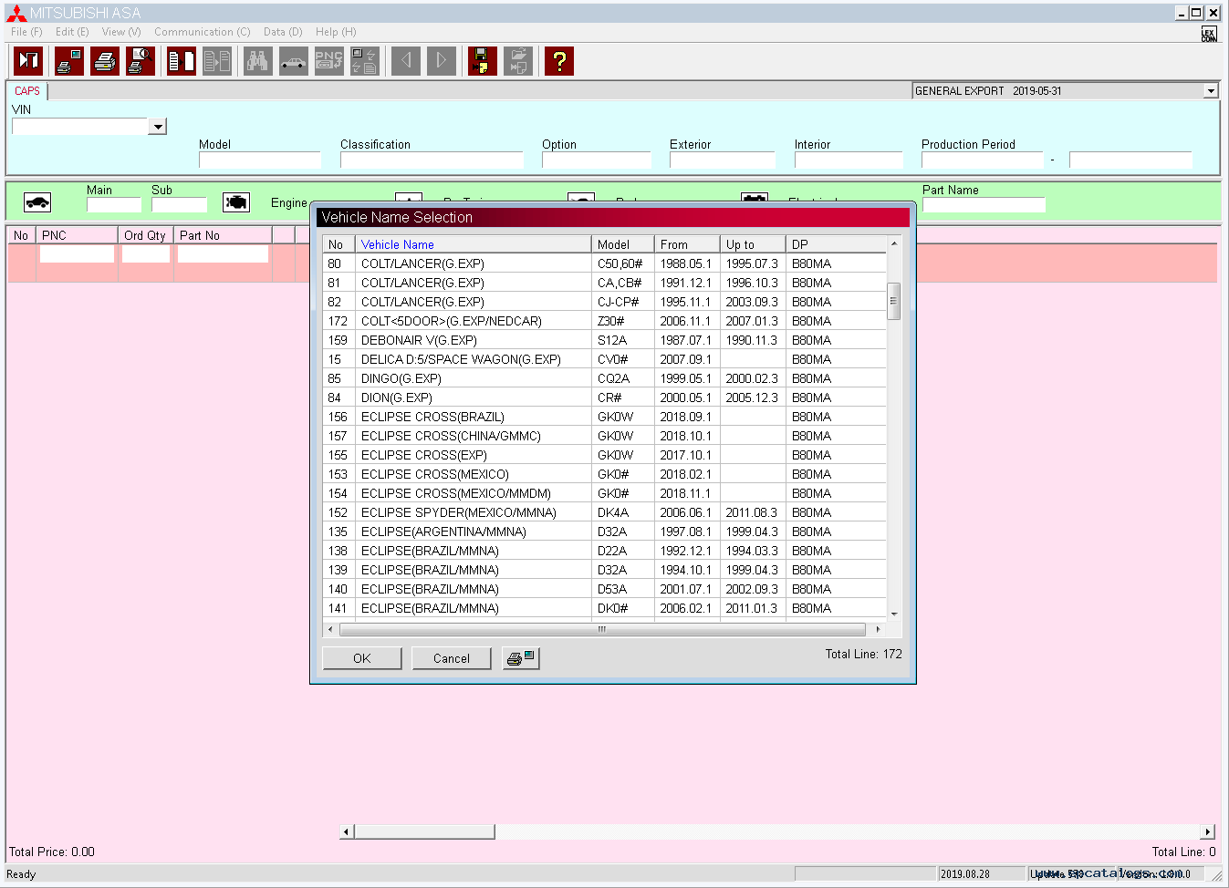
Task: Select row DINGO(G.EXP)
Action: tap(605, 378)
